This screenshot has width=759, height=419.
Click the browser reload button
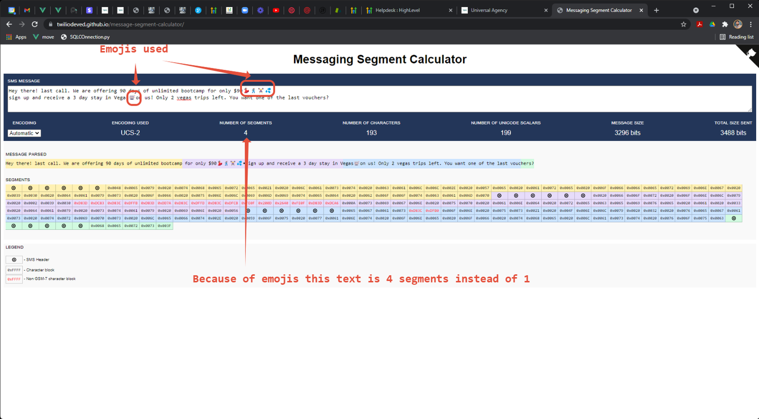pyautogui.click(x=35, y=24)
